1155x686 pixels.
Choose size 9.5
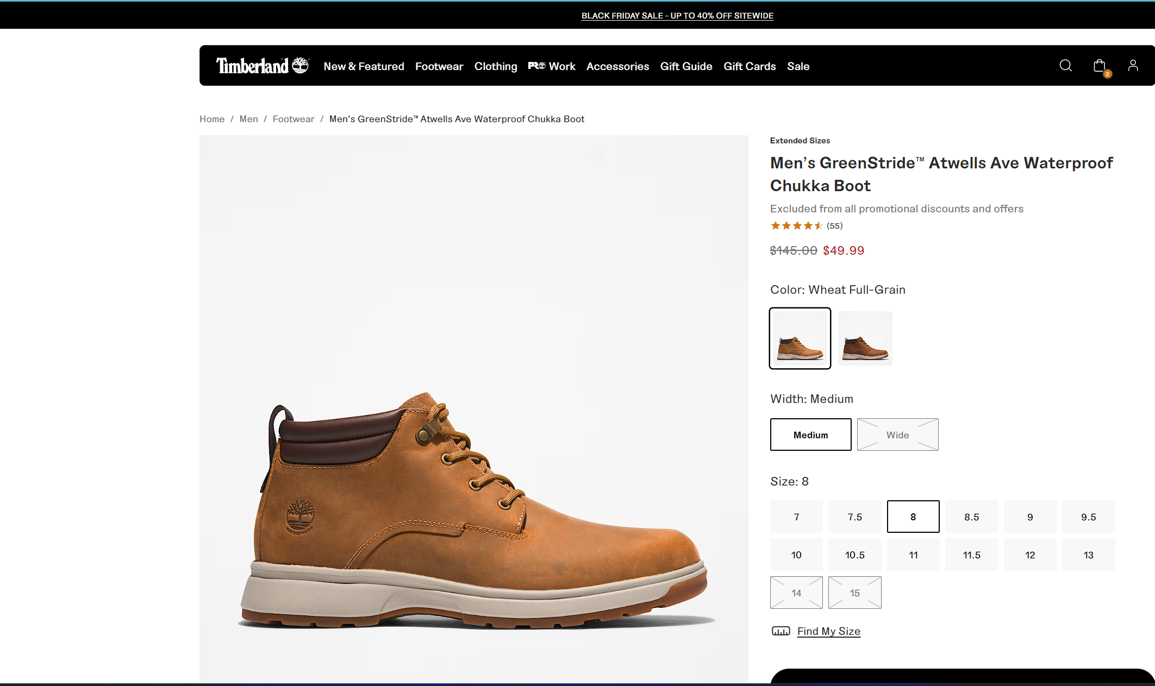(1088, 517)
